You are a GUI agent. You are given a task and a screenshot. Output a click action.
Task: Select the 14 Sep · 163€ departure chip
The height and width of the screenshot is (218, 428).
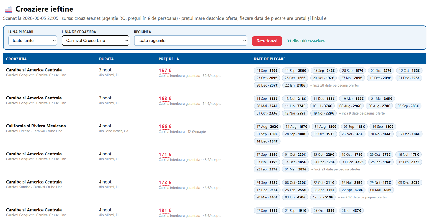click(267, 99)
